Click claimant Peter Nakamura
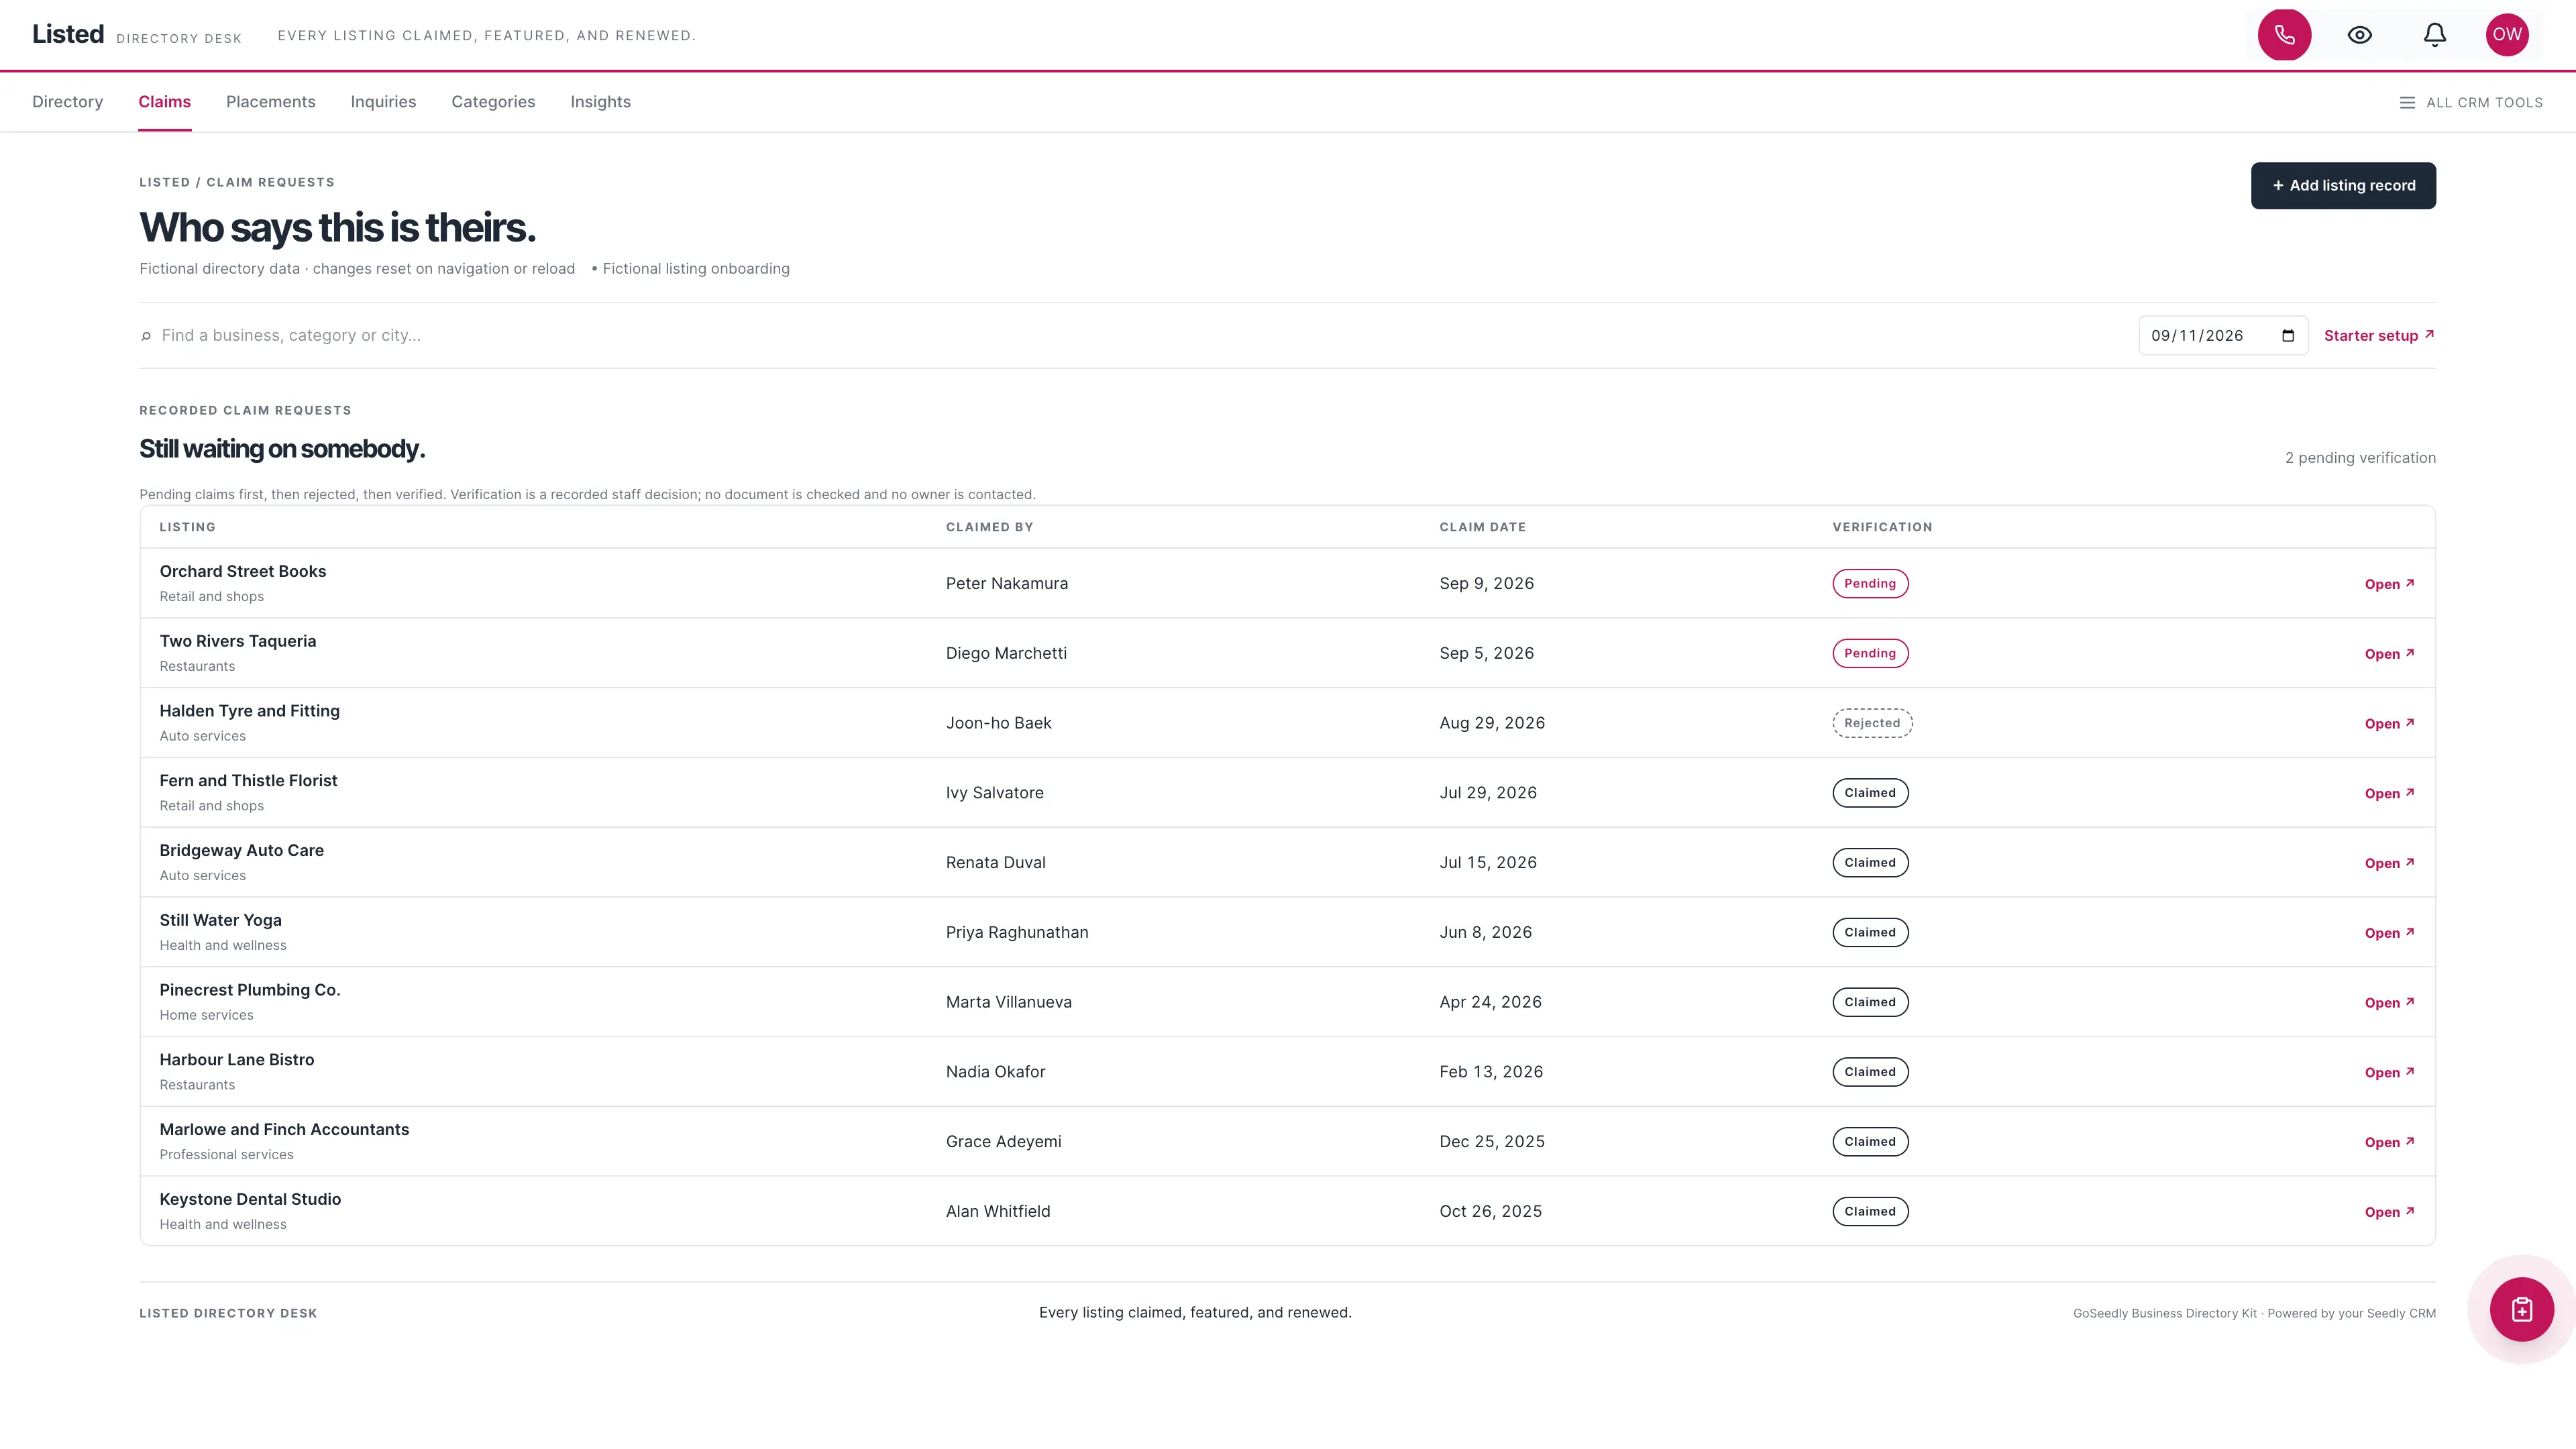Screen dimensions: 2576x1449 [1006, 584]
